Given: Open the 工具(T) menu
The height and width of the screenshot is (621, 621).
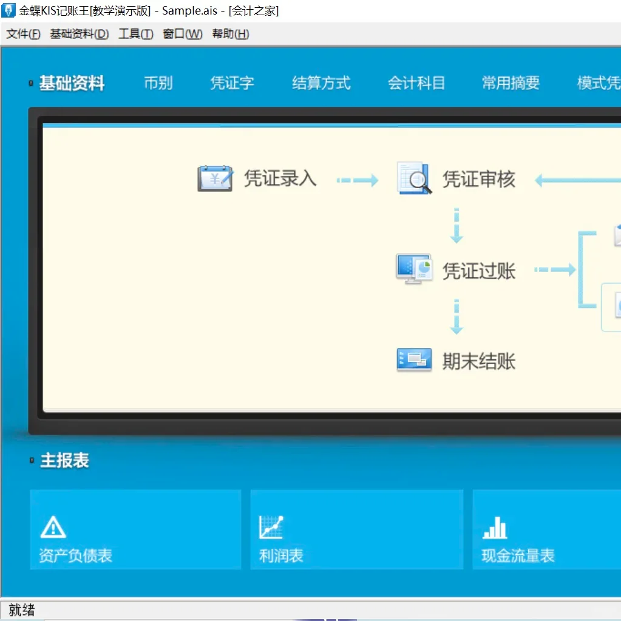Looking at the screenshot, I should pos(136,34).
